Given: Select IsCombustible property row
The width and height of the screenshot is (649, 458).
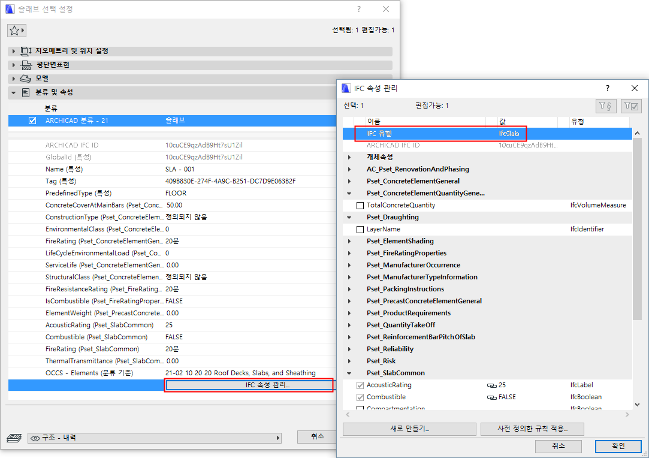Looking at the screenshot, I should (172, 301).
